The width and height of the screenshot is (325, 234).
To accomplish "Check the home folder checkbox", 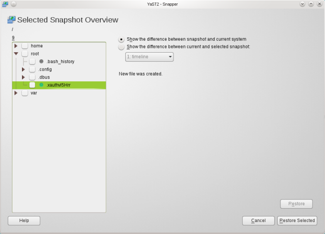I will pos(25,46).
